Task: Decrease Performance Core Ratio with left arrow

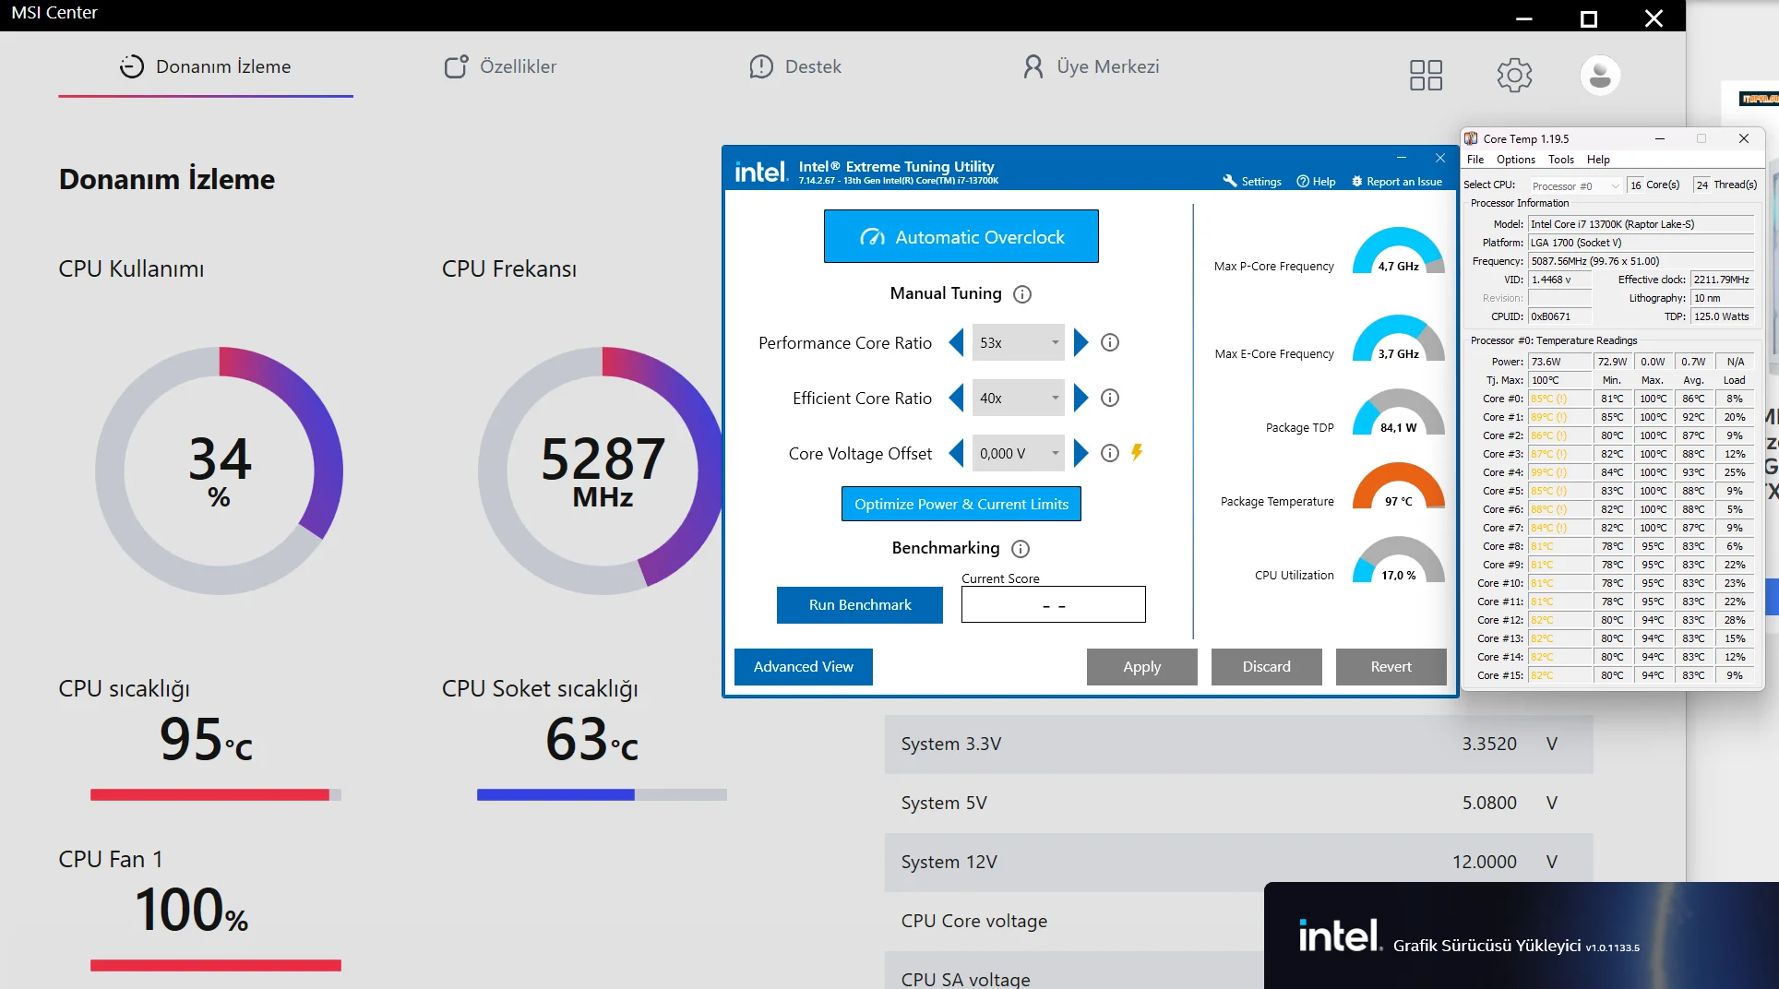Action: coord(956,342)
